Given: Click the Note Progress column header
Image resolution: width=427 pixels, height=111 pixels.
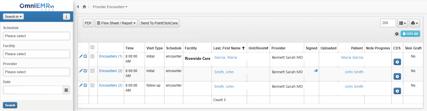Looking at the screenshot, I should (378, 48).
